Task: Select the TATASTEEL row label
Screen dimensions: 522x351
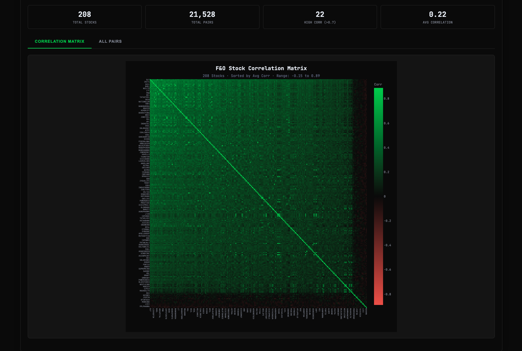Action: click(144, 97)
